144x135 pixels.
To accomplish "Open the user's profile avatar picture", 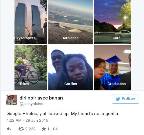I will (x=12, y=100).
